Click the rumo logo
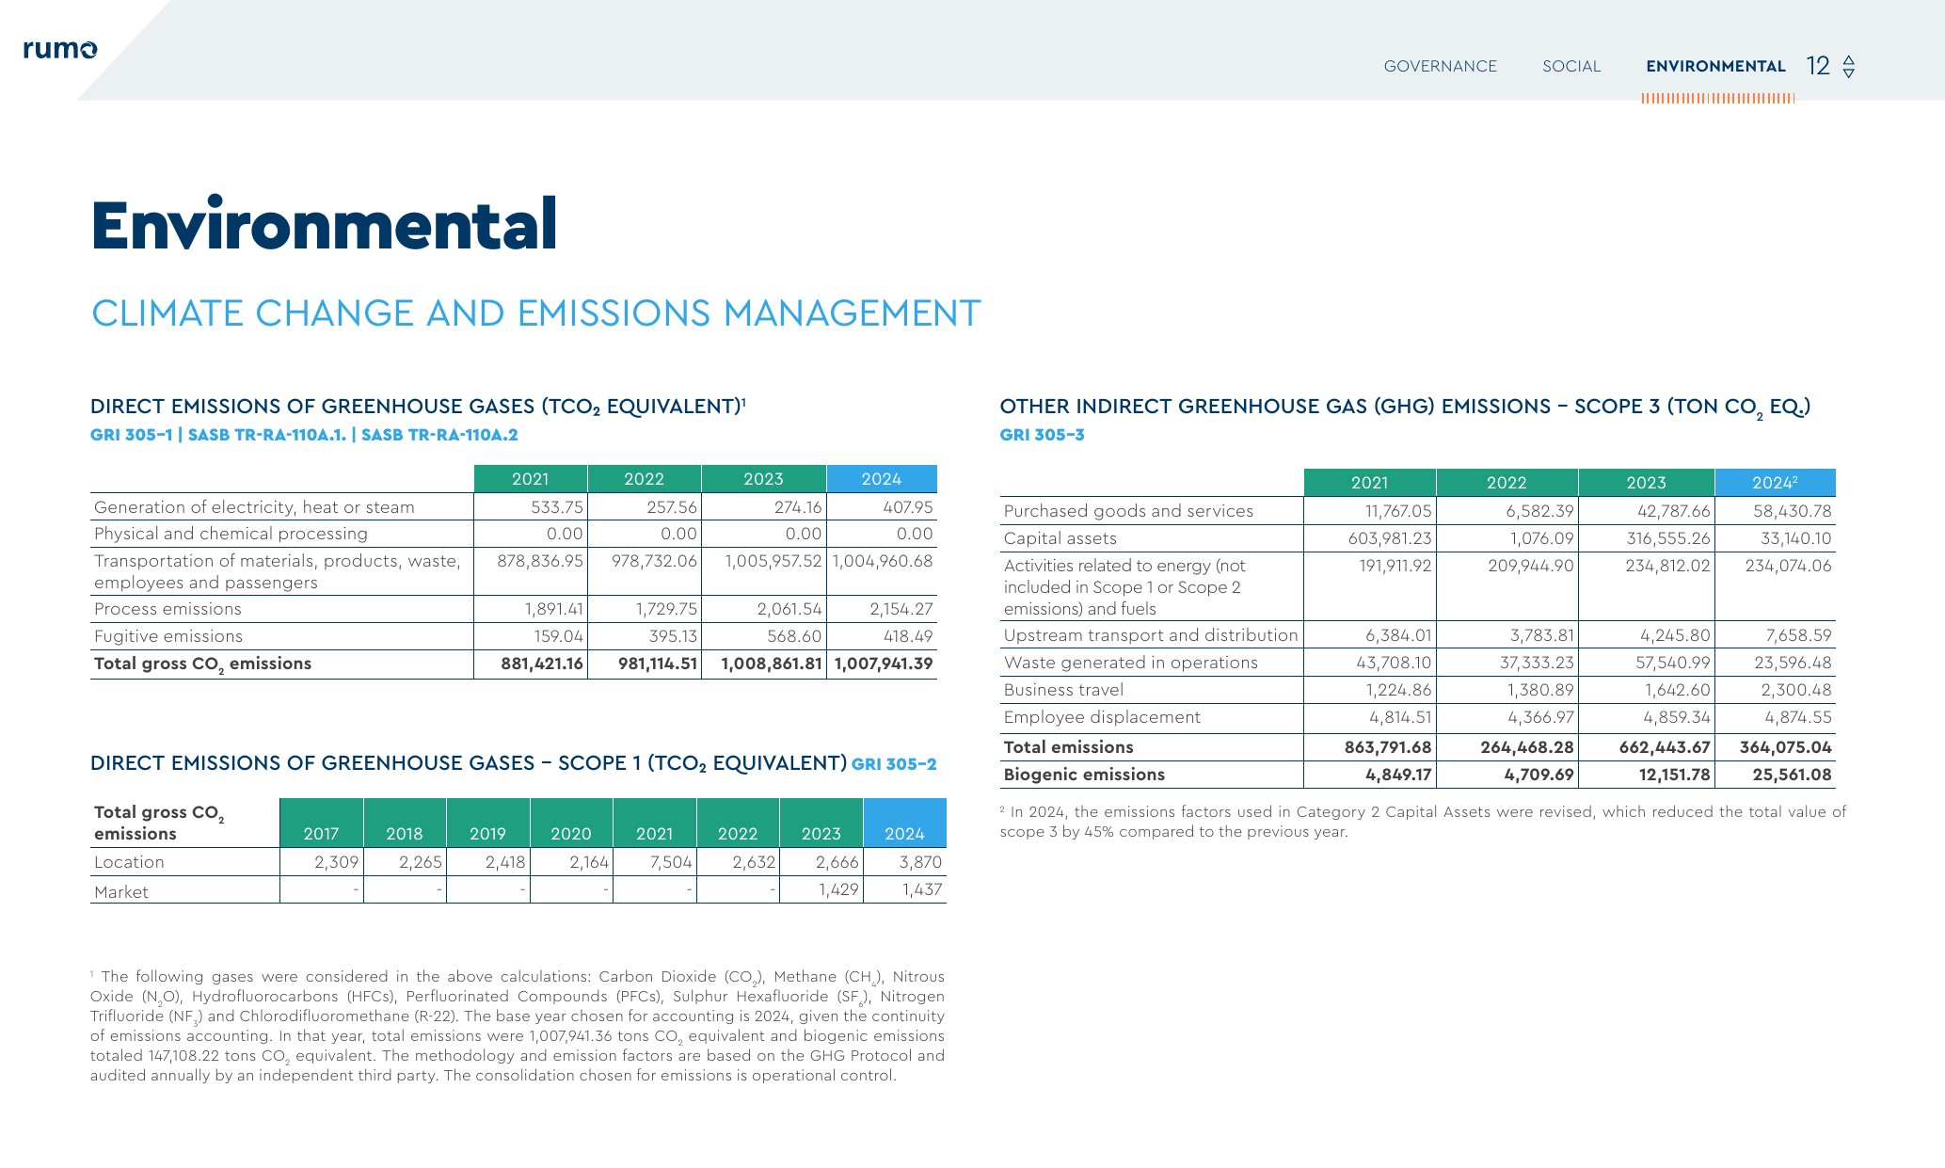 [x=60, y=49]
